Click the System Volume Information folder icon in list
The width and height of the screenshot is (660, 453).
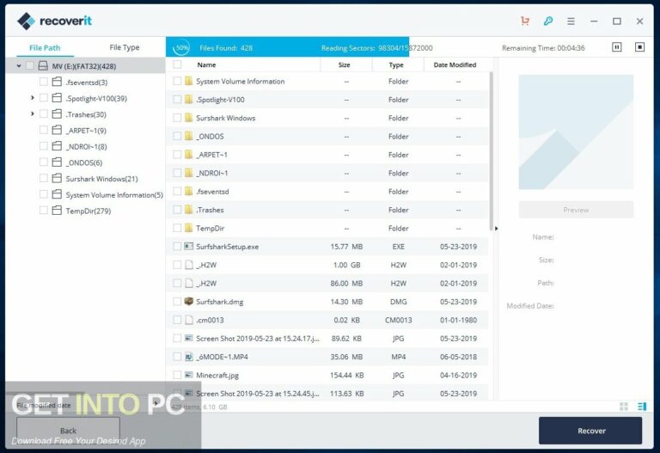(188, 81)
